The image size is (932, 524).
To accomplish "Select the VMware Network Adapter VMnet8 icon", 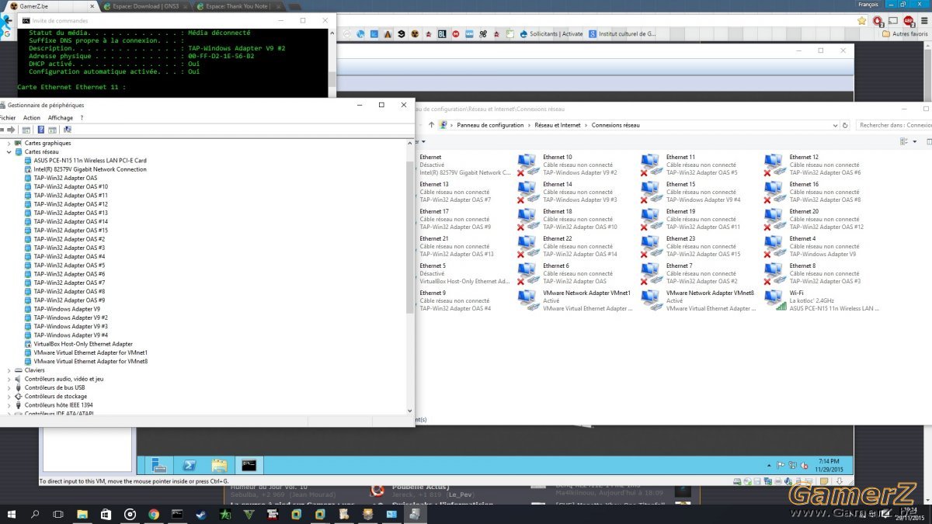I will (x=652, y=300).
